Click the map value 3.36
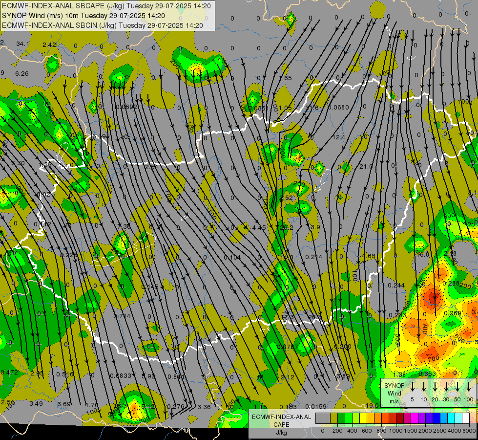Image resolution: width=478 pixels, height=440 pixels. [204, 407]
